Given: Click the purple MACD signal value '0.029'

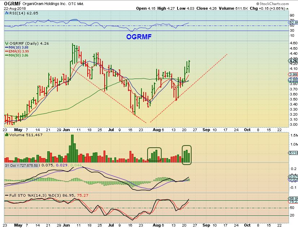Looking at the screenshot, I should coord(62,165).
